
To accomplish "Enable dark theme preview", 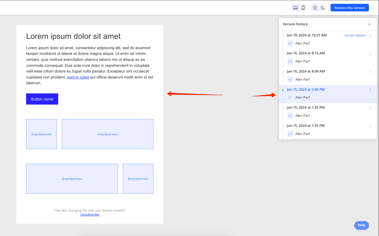I will point(323,8).
